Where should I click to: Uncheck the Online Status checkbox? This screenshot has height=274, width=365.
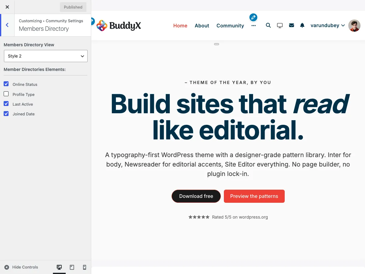coord(6,84)
